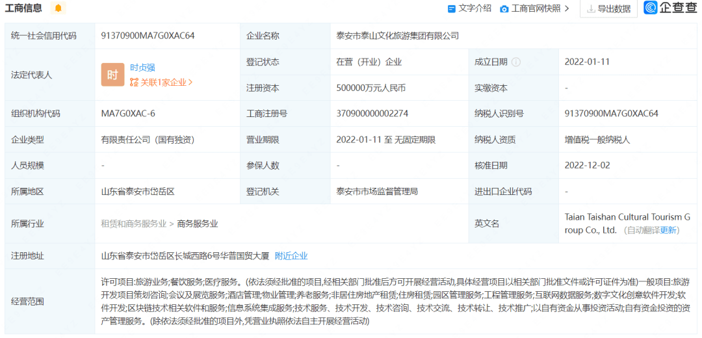
Task: Click the camera icon for 工商官网快照
Action: [x=504, y=8]
